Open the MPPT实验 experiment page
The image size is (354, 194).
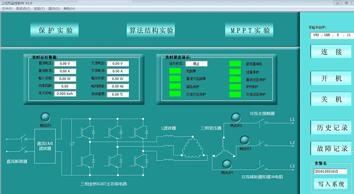tap(250, 31)
